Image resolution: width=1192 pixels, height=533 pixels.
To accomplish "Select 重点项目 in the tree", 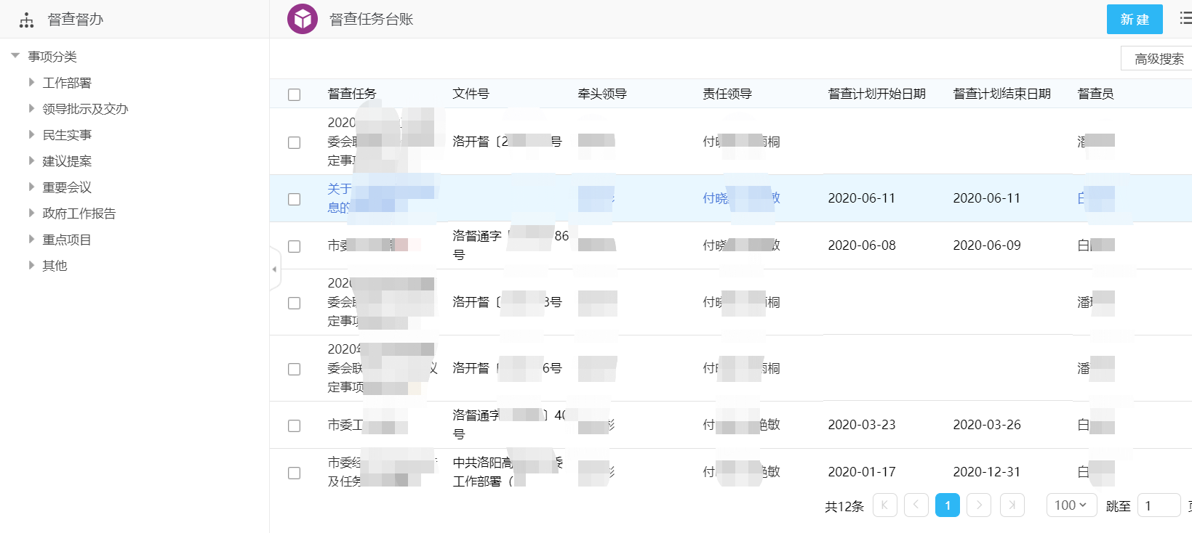I will tap(67, 240).
